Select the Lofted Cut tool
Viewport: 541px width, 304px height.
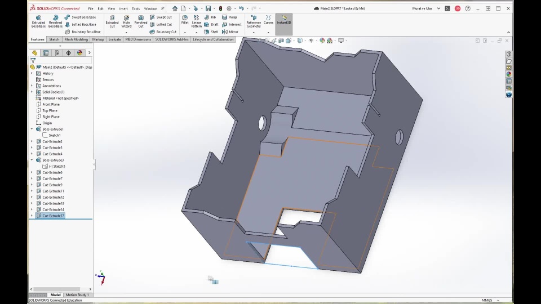(x=161, y=24)
